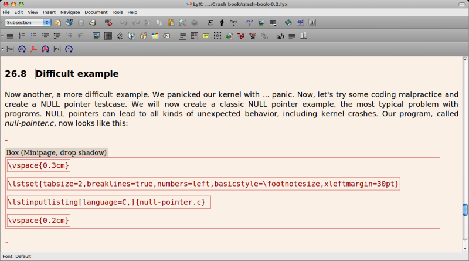Open the Subsection paragraph style dropdown
This screenshot has height=261, width=469.
[28, 23]
